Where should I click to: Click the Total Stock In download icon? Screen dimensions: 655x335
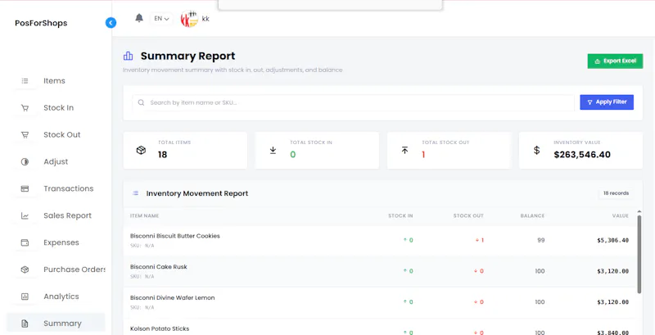coord(273,151)
